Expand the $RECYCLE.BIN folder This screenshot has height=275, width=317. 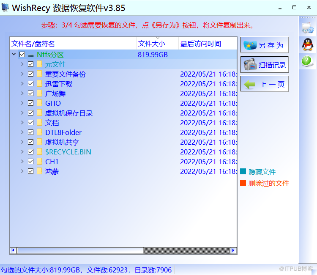point(22,151)
